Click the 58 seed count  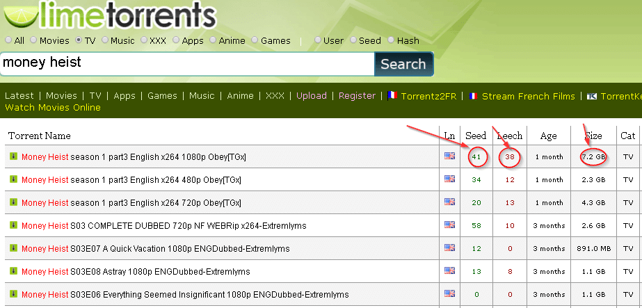tap(476, 226)
